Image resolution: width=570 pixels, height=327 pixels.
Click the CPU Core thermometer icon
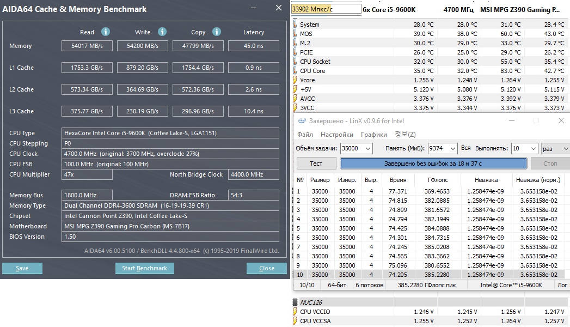(x=295, y=70)
